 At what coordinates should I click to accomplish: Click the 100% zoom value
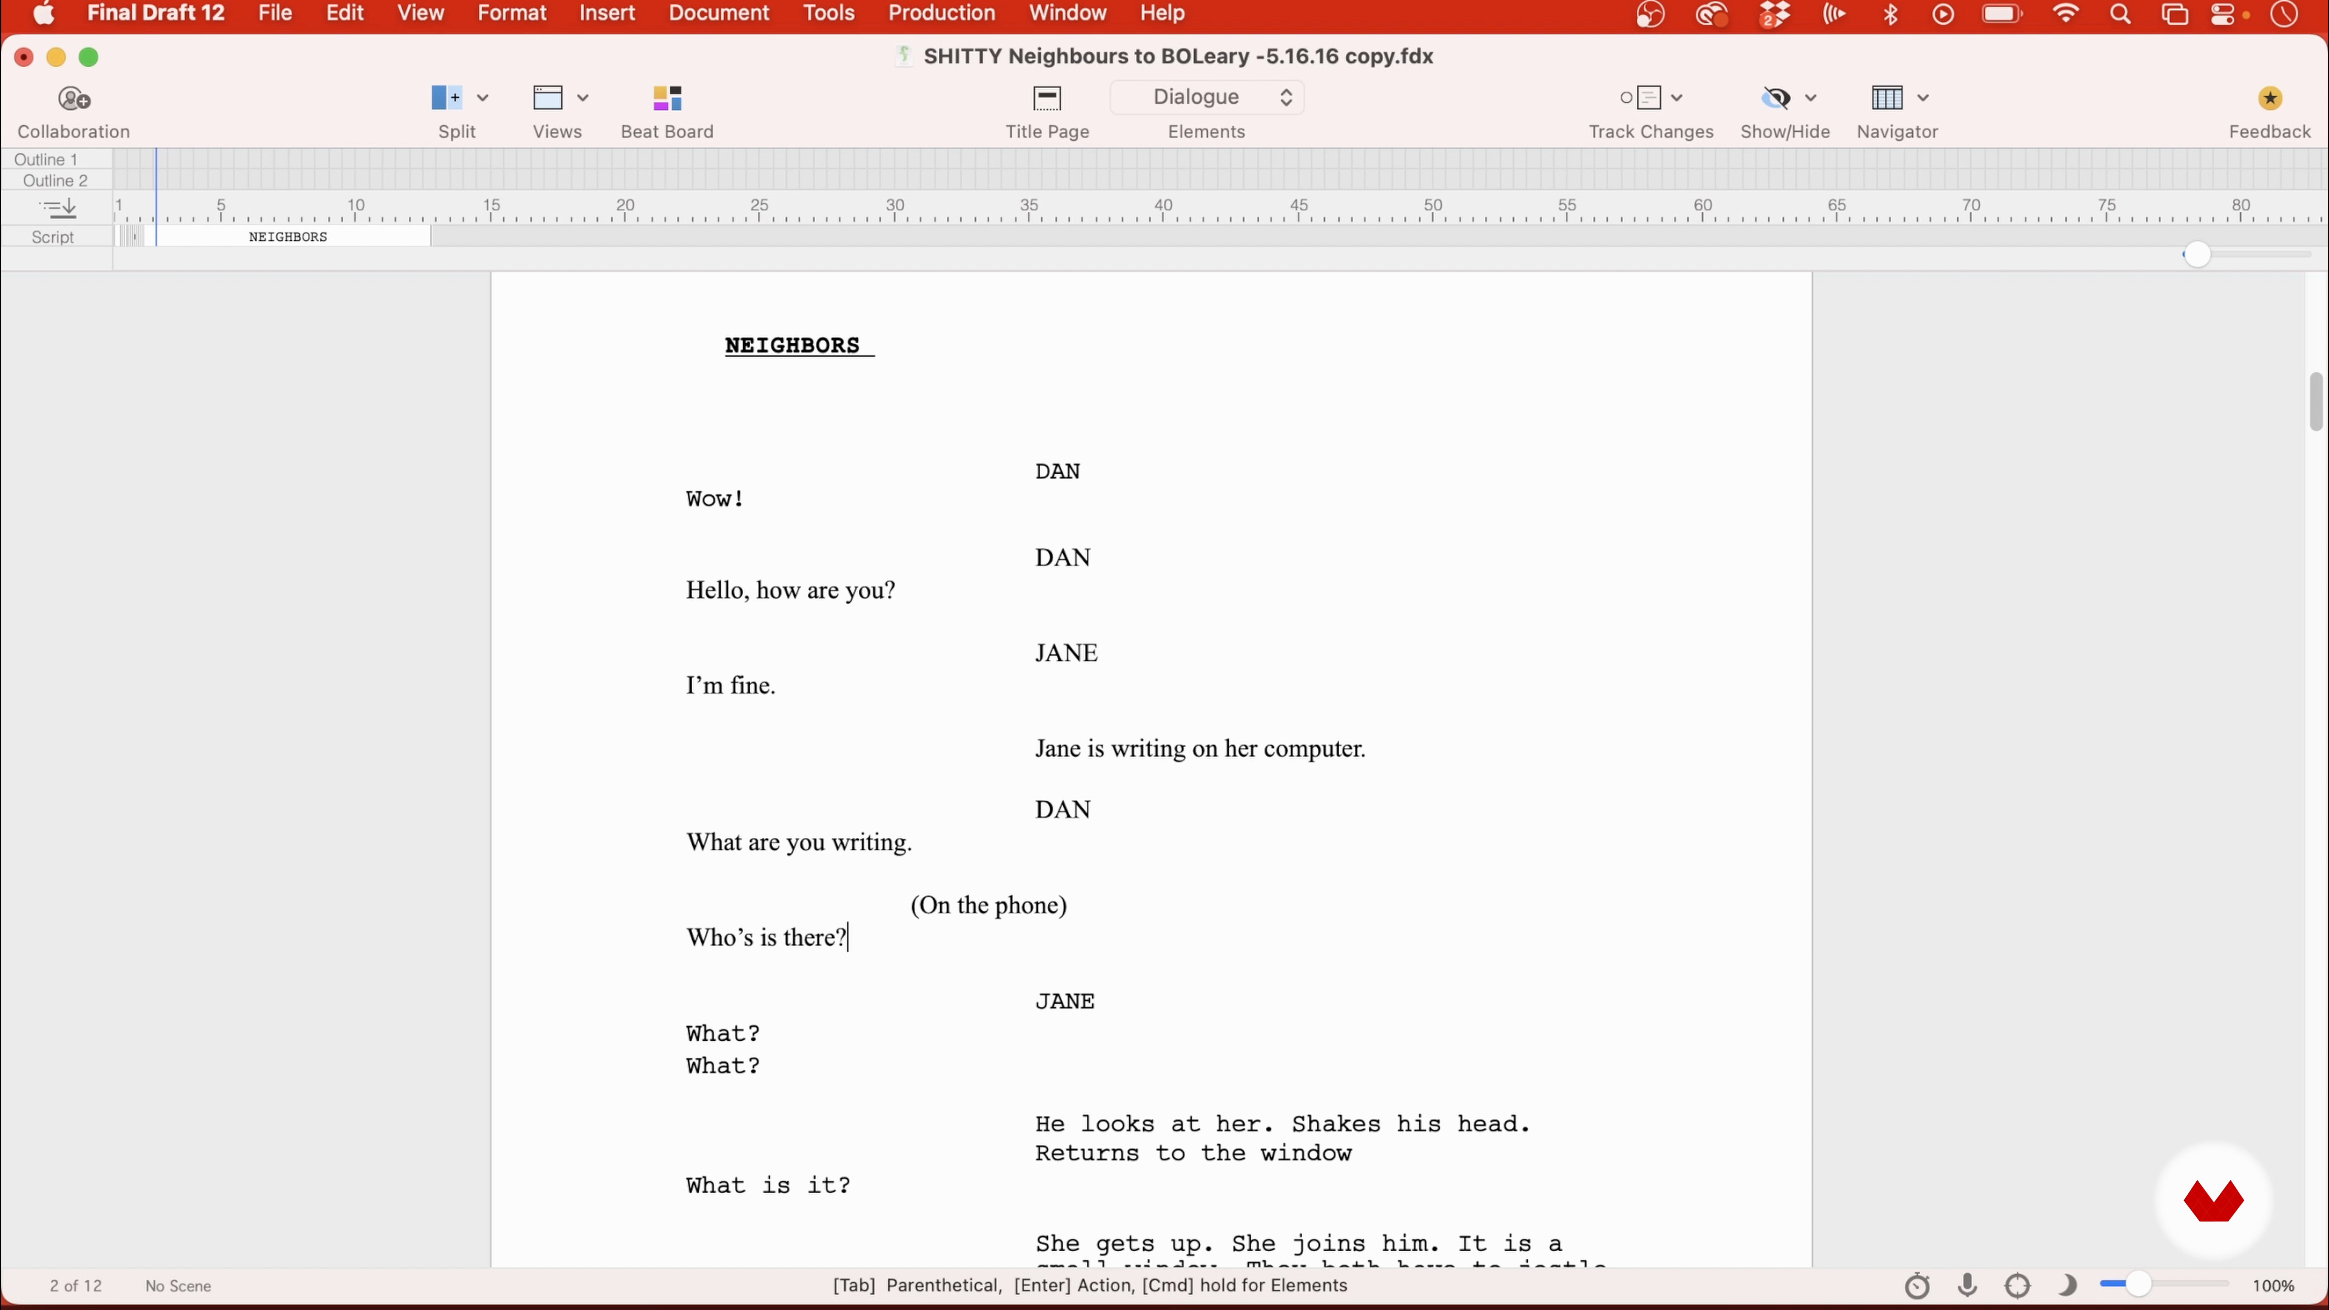tap(2274, 1286)
